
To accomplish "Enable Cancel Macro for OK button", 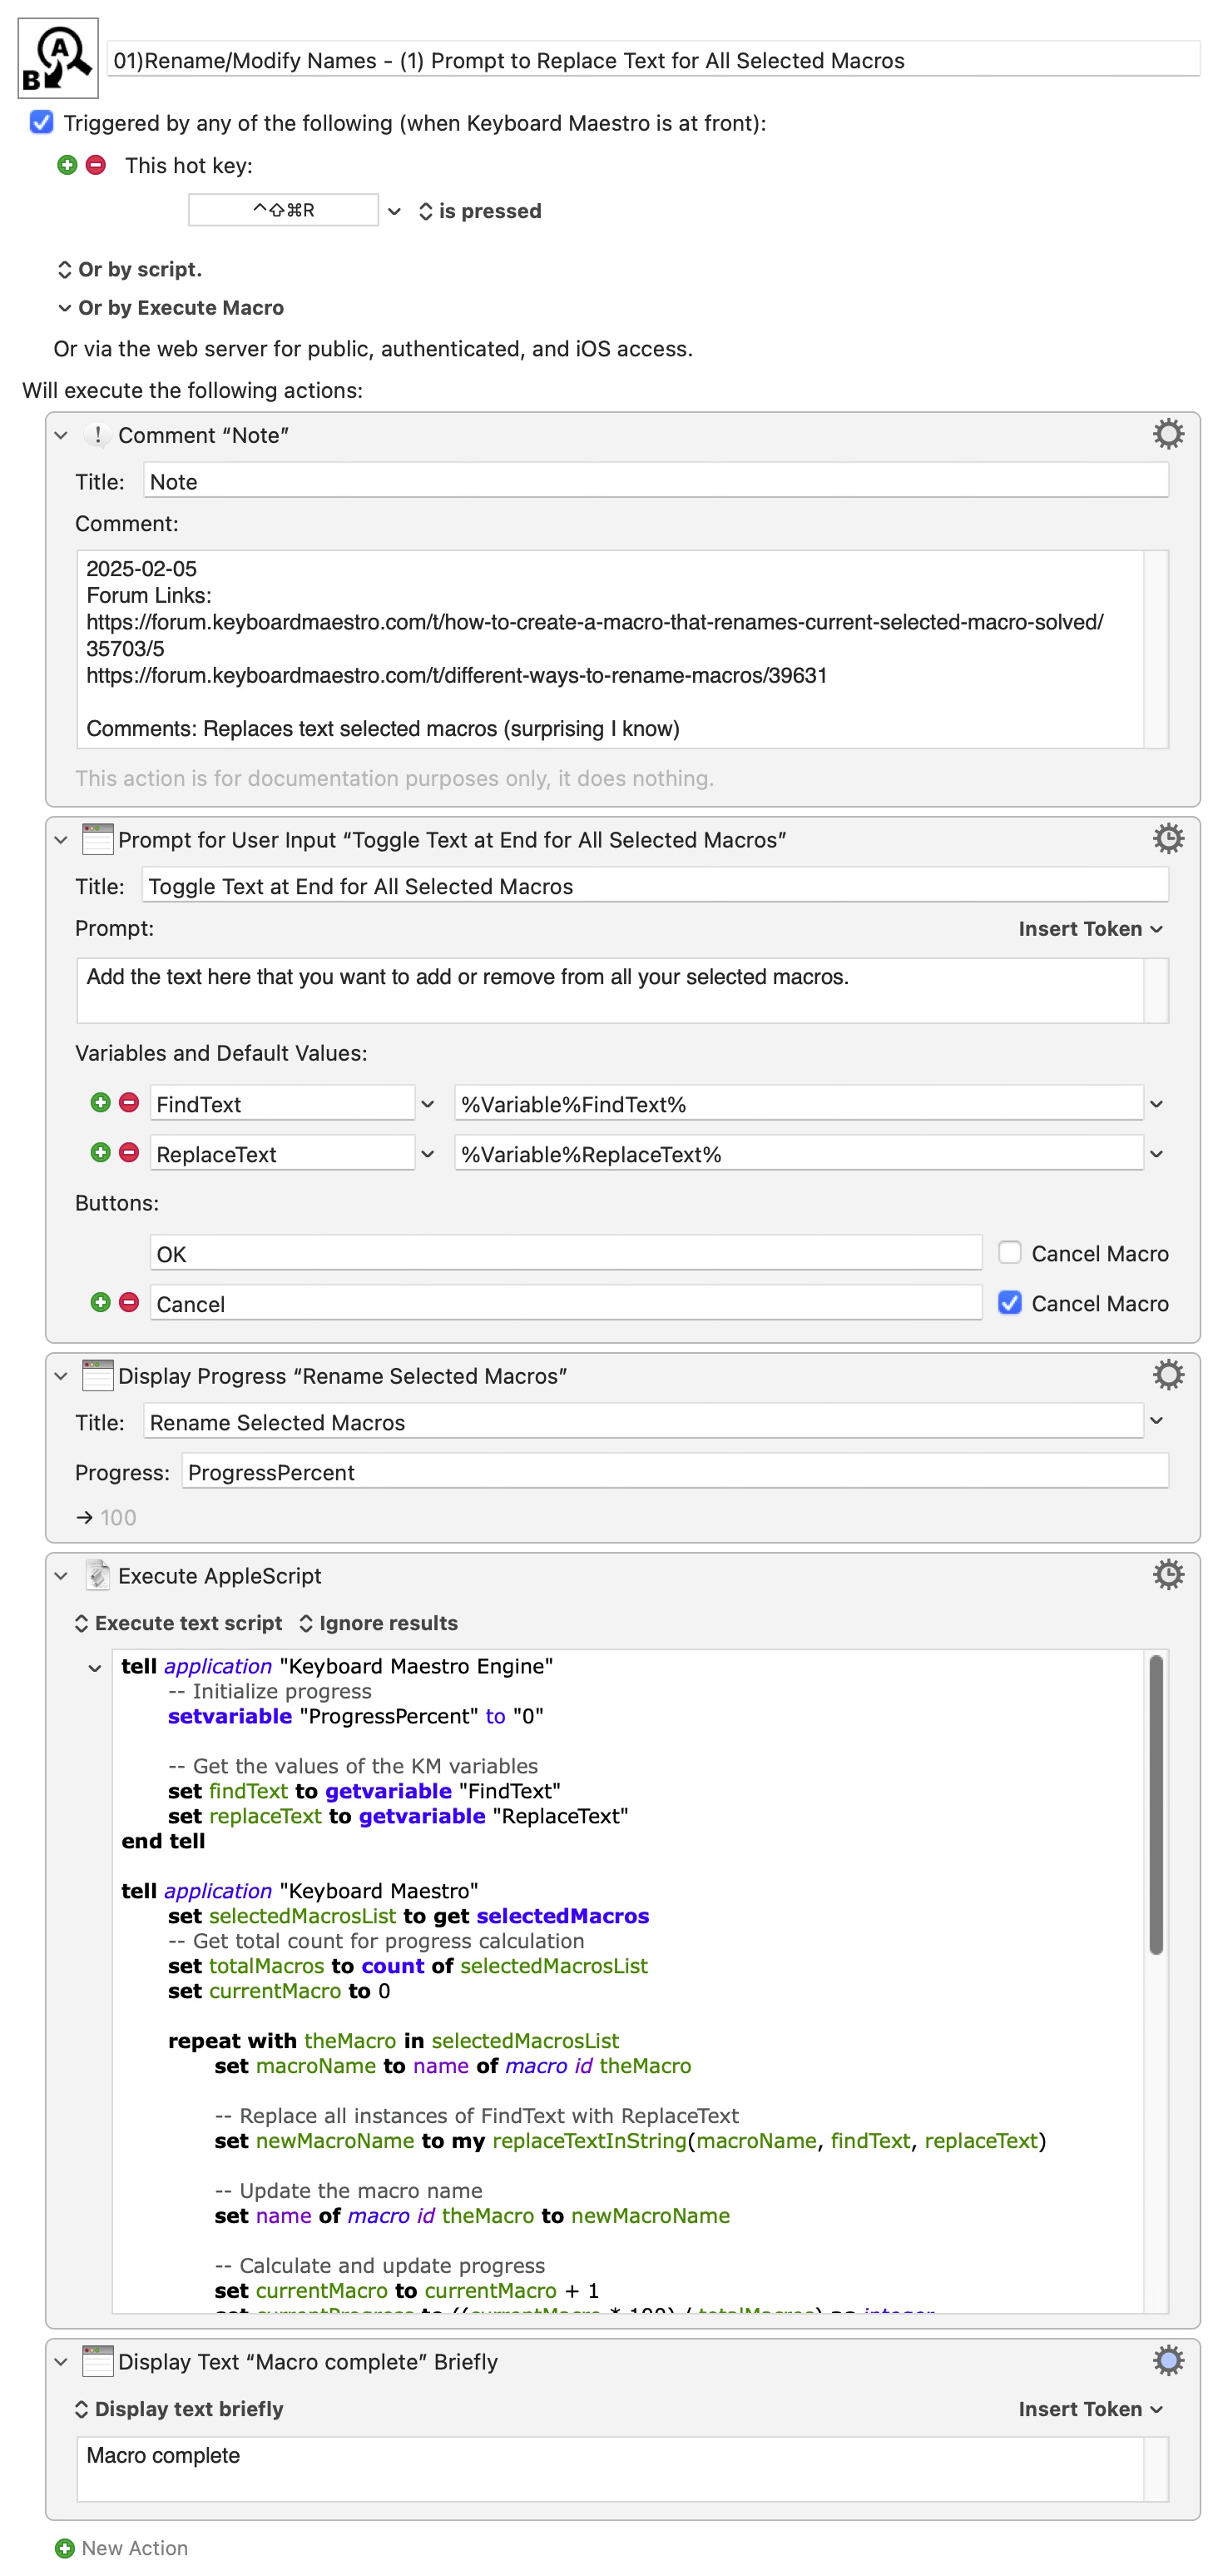I will pos(1009,1252).
